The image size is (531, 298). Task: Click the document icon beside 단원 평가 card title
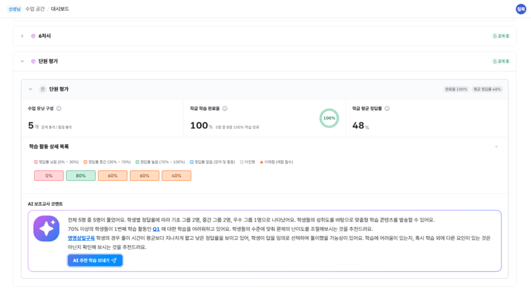[x=42, y=89]
